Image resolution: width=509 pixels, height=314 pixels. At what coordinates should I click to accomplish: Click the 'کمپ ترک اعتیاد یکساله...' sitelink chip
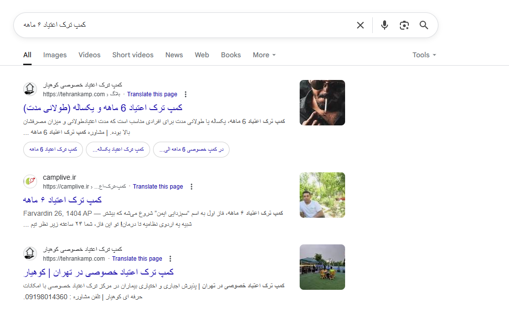pyautogui.click(x=118, y=150)
